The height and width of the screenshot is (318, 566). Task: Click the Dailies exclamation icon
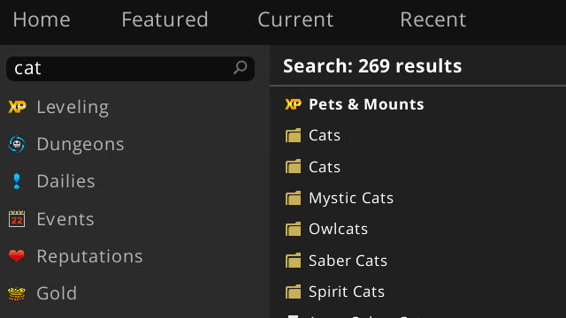[17, 181]
